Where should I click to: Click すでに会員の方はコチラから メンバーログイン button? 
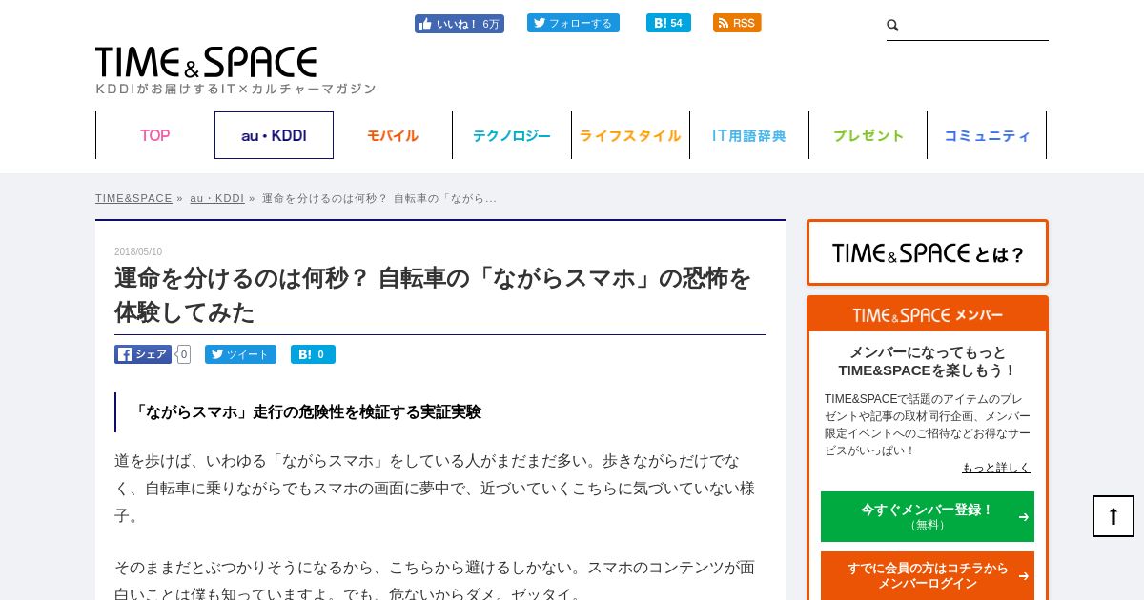coord(928,575)
